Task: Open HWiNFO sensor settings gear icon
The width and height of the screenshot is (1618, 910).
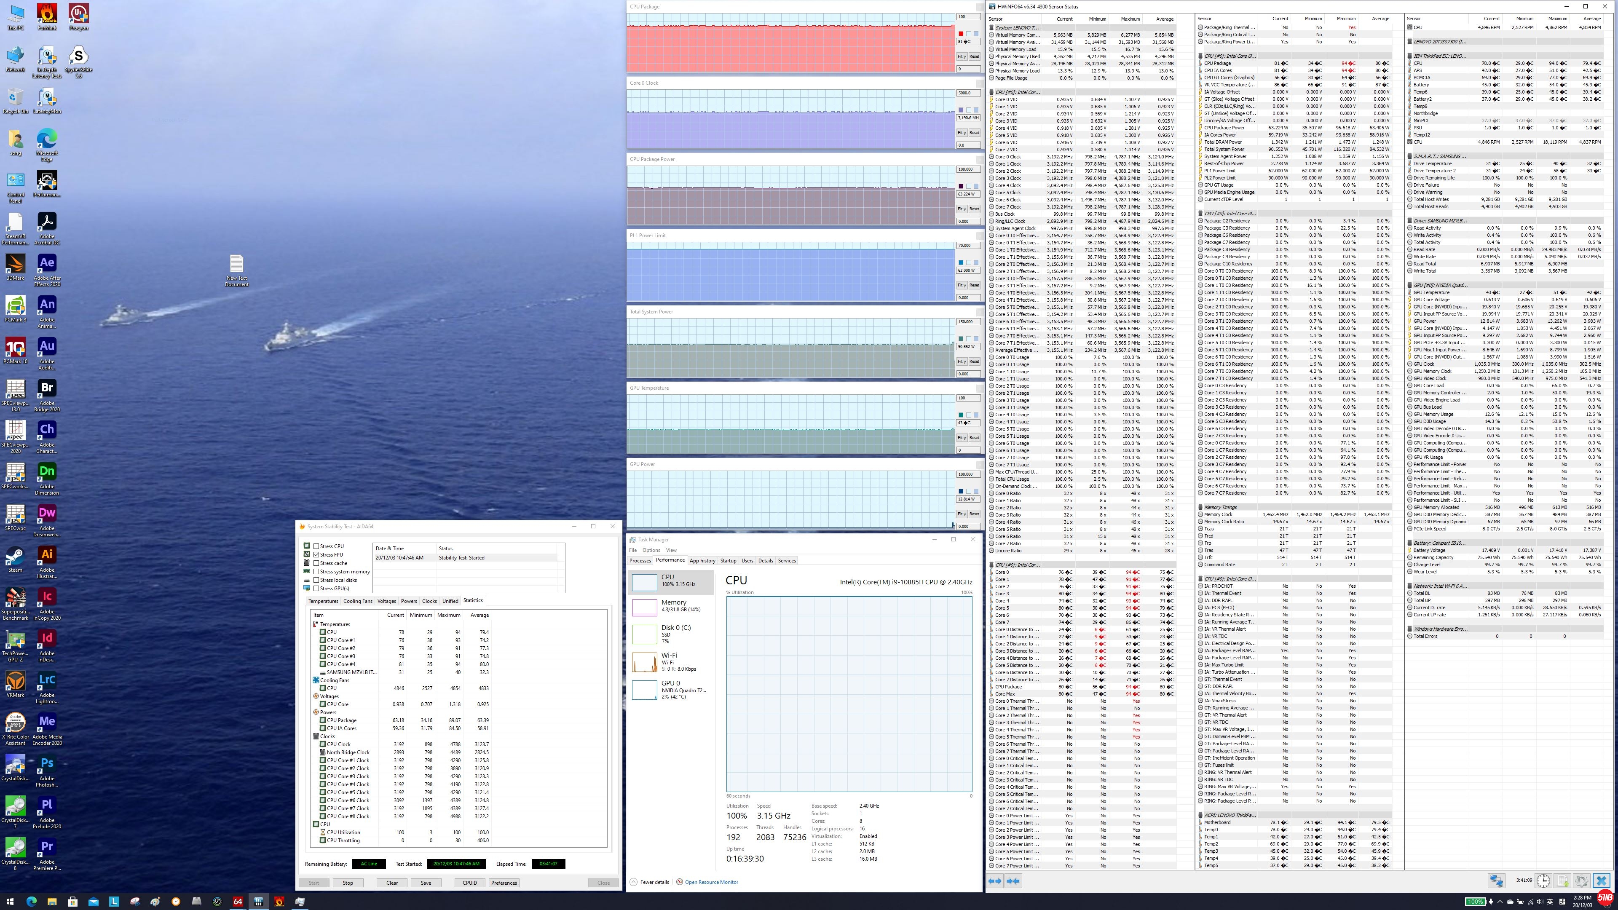Action: (x=1582, y=881)
